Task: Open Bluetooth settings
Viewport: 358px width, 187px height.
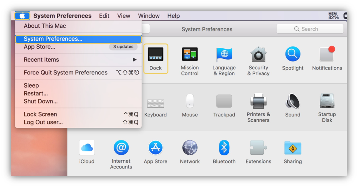Action: click(224, 152)
